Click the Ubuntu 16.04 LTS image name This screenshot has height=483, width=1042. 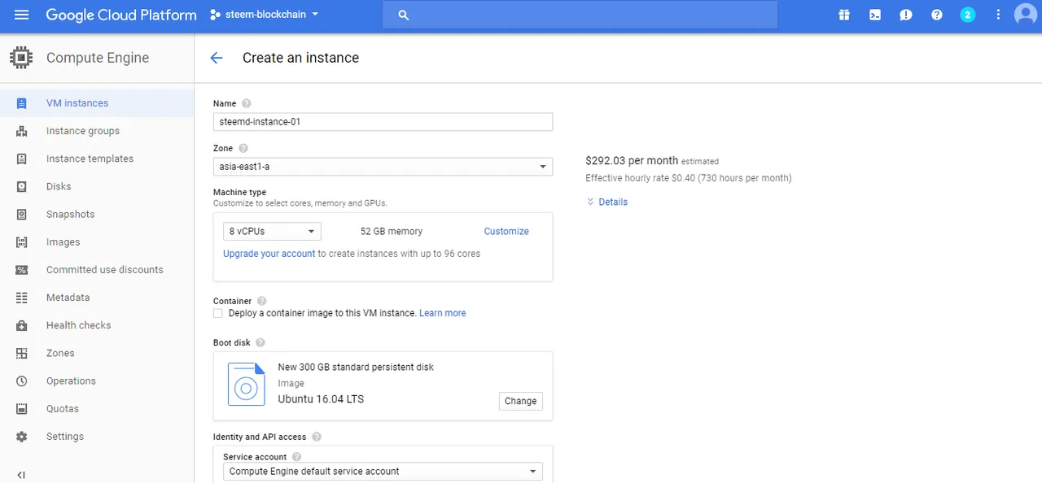tap(321, 399)
